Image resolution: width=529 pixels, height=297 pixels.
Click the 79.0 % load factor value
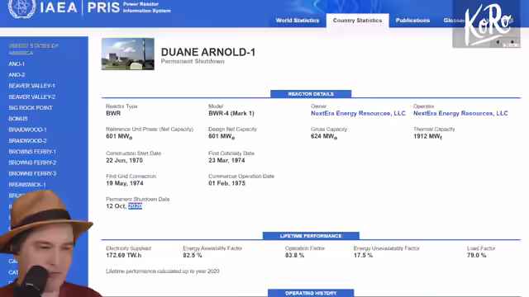pos(476,256)
